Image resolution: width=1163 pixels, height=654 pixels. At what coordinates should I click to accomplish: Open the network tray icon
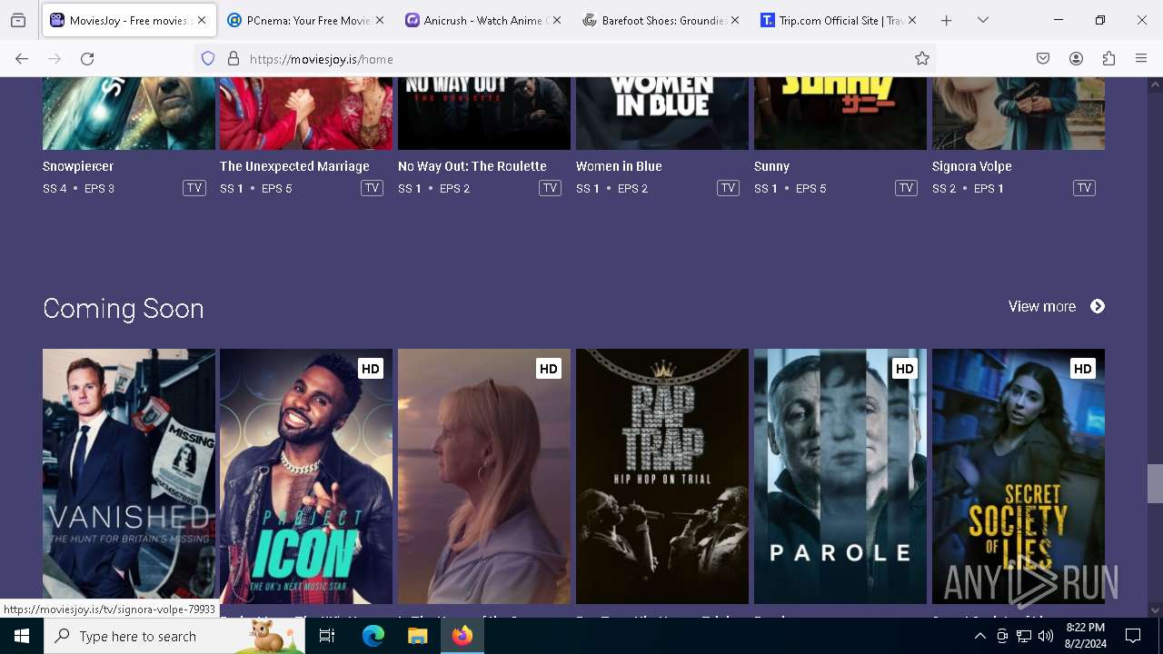[1024, 636]
